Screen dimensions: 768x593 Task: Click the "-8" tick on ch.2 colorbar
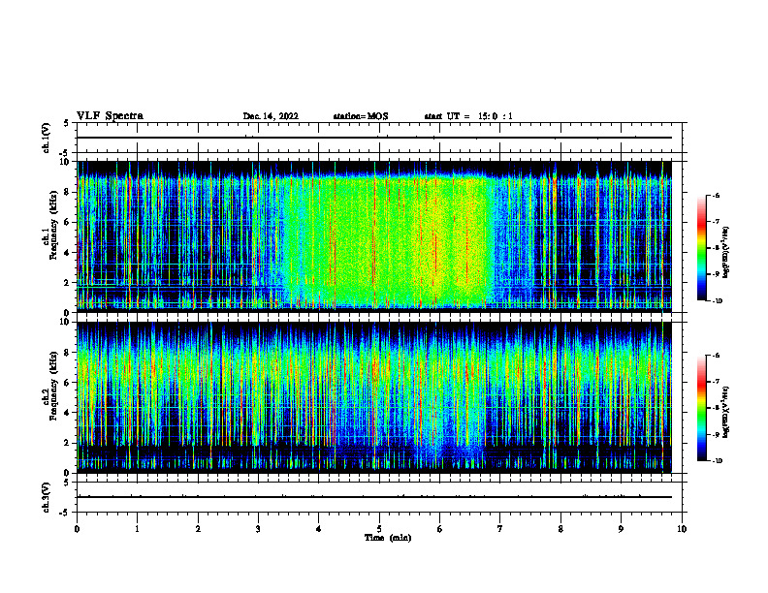click(716, 408)
